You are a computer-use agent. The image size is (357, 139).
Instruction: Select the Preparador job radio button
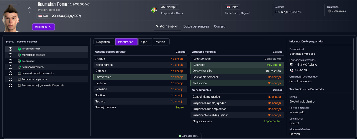coord(11,61)
